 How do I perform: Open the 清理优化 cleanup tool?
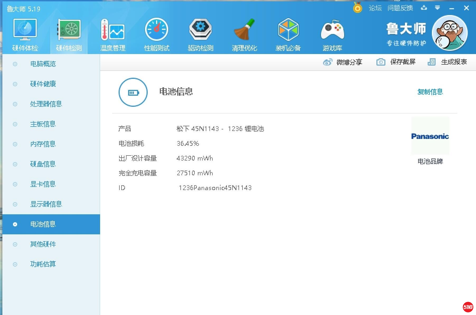244,34
